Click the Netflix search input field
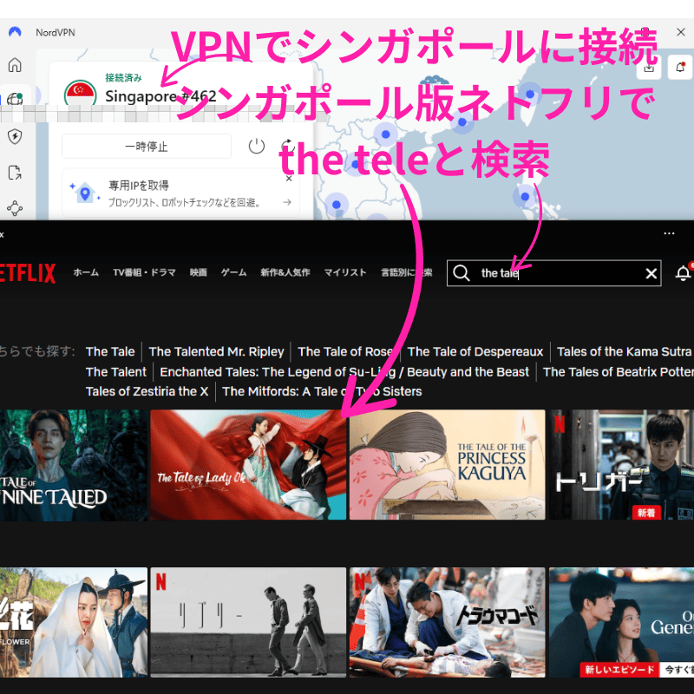 pos(553,273)
